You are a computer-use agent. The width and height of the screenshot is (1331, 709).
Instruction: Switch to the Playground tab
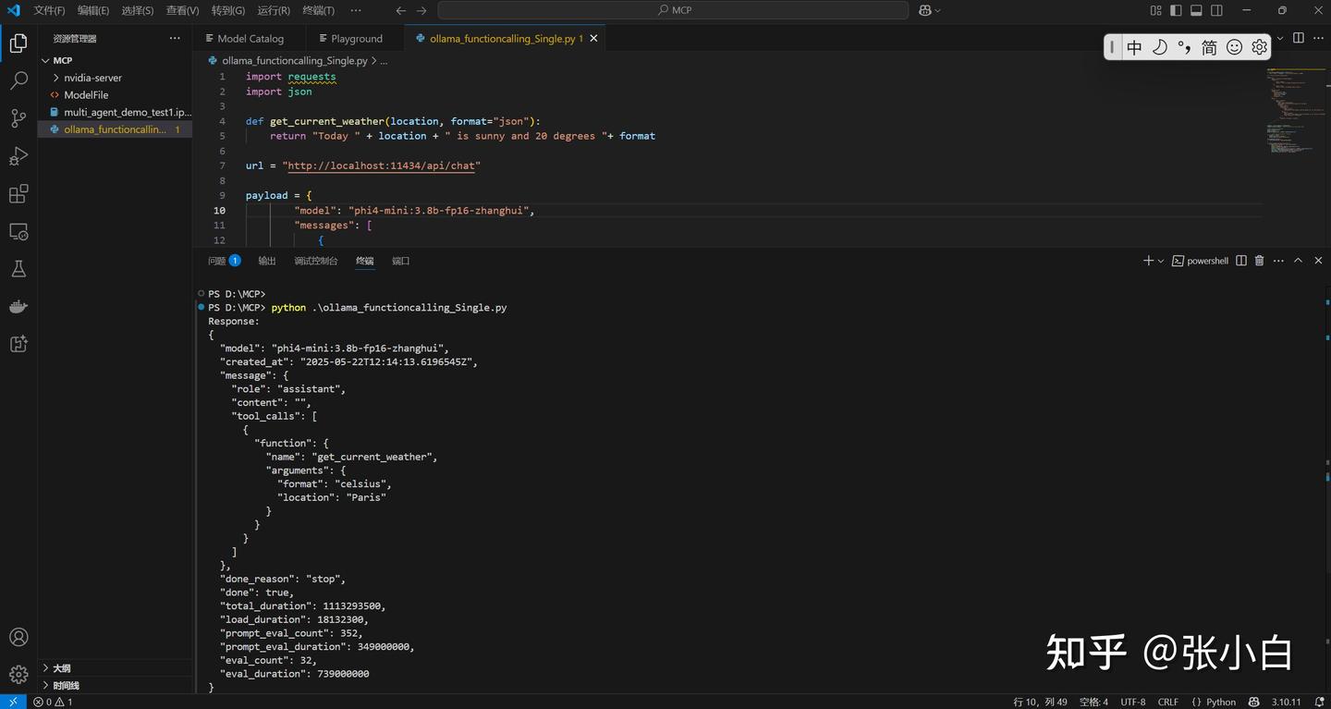point(356,39)
